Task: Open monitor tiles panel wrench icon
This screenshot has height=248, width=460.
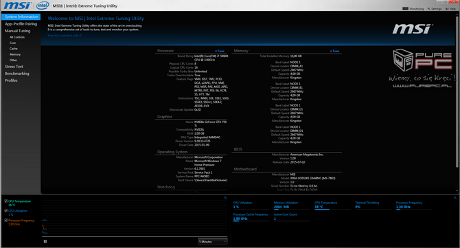Action: click(455, 198)
